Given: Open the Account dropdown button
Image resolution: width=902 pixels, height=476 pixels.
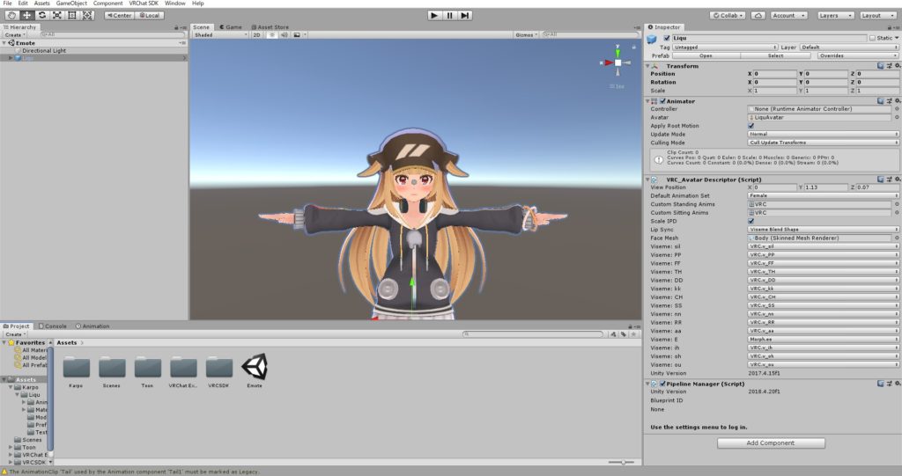Looking at the screenshot, I should click(788, 16).
